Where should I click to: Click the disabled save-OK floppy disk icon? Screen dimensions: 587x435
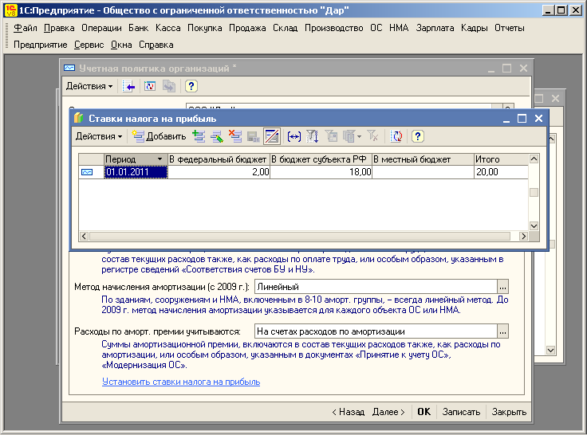254,136
